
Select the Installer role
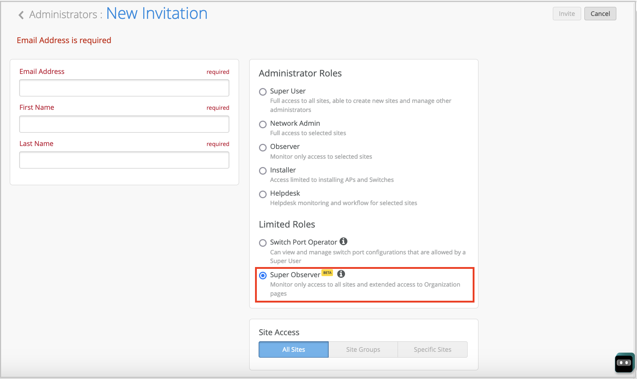click(x=263, y=171)
